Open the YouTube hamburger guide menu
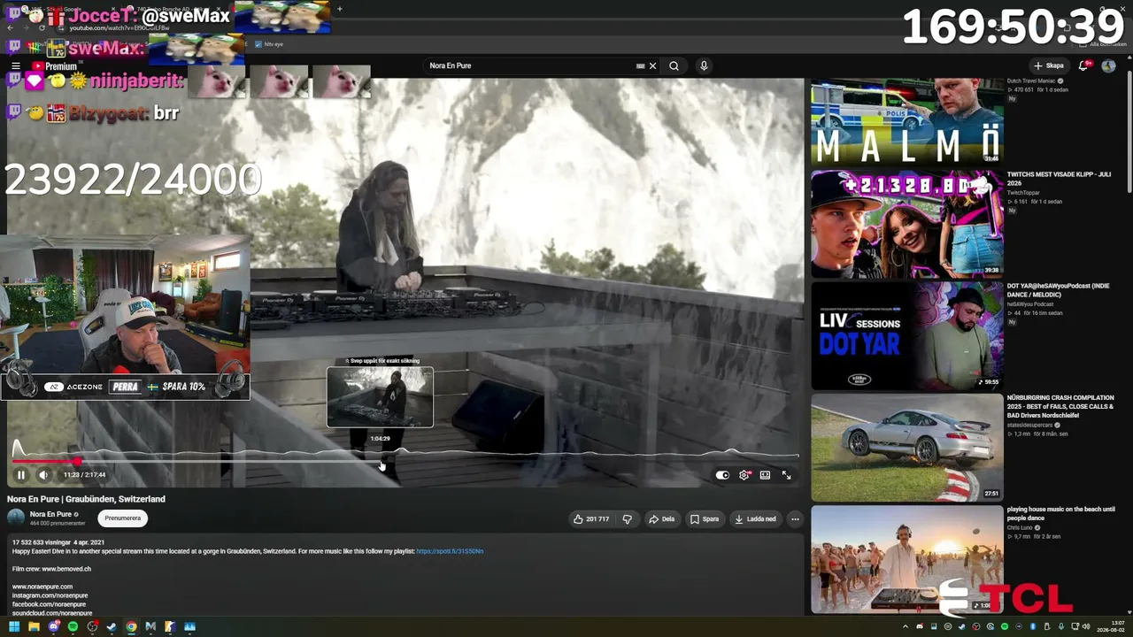The image size is (1133, 637). 16,66
